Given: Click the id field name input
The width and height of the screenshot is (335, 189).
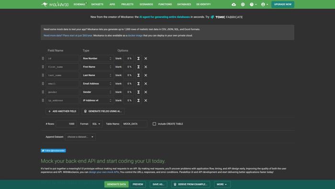Looking at the screenshot, I should point(62,59).
